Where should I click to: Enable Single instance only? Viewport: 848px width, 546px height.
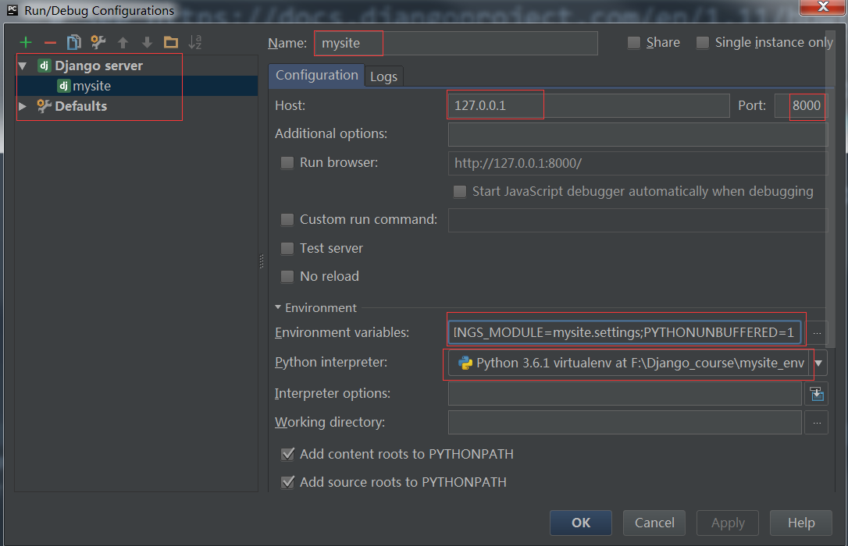click(x=703, y=43)
